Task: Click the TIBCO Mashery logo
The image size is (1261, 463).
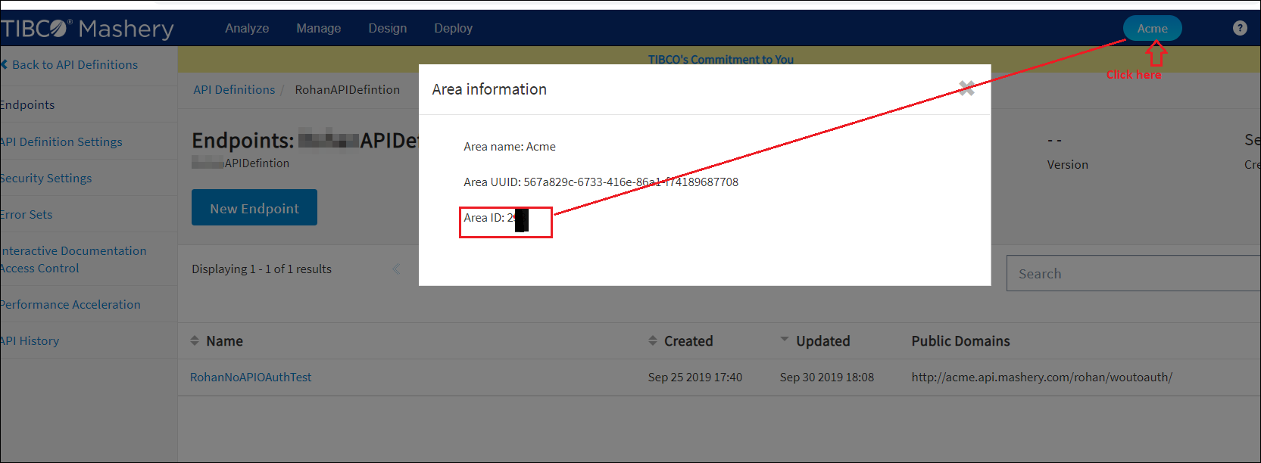Action: (87, 29)
